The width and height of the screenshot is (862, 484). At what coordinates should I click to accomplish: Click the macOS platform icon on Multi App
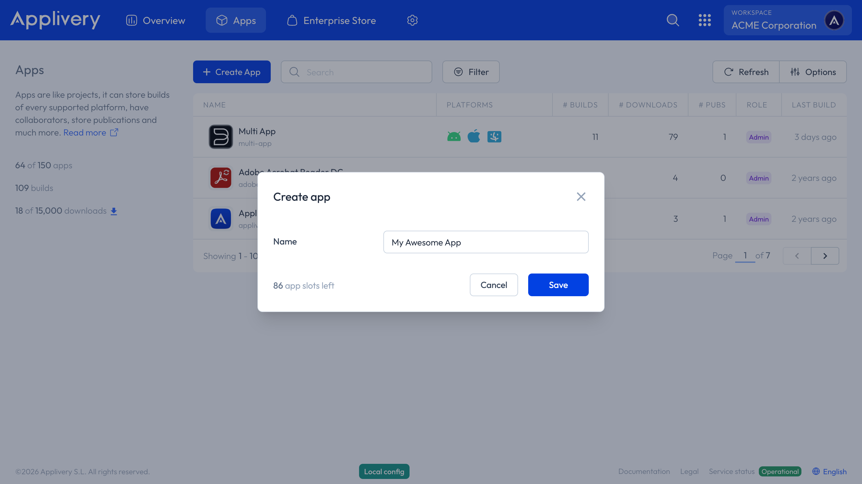(494, 136)
